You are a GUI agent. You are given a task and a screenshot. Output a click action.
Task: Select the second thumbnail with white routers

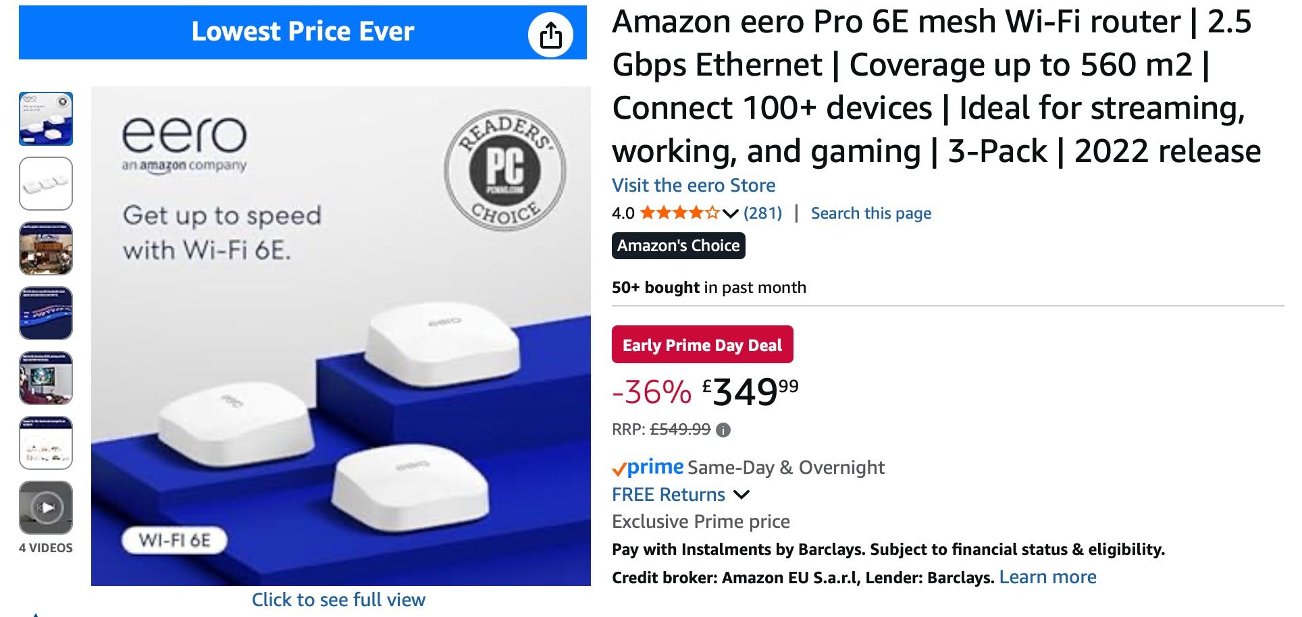(x=46, y=184)
